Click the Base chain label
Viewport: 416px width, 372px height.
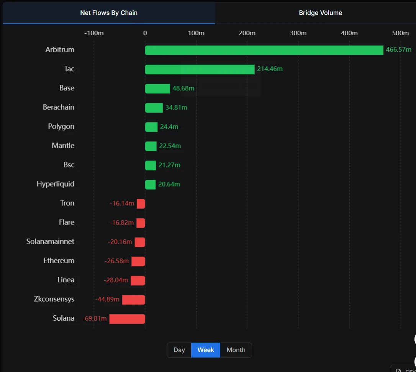pyautogui.click(x=66, y=88)
